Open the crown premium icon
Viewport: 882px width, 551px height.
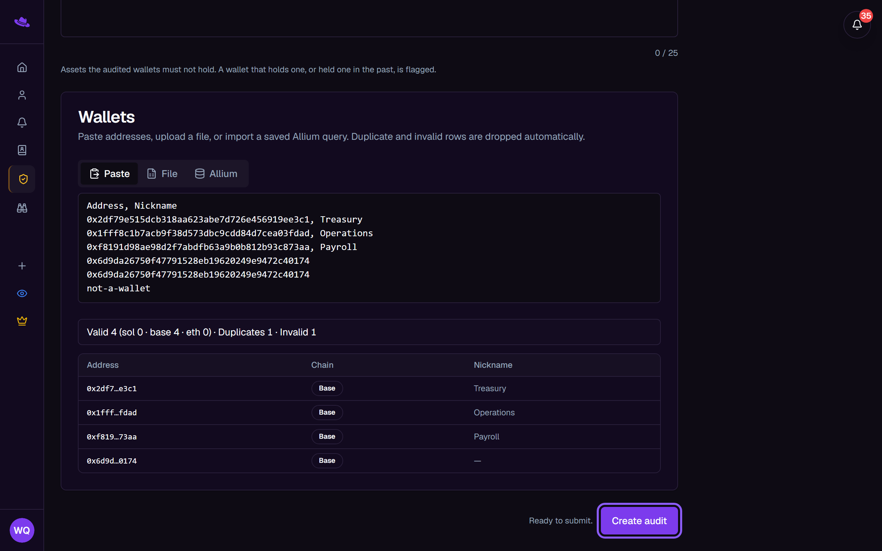coord(22,321)
